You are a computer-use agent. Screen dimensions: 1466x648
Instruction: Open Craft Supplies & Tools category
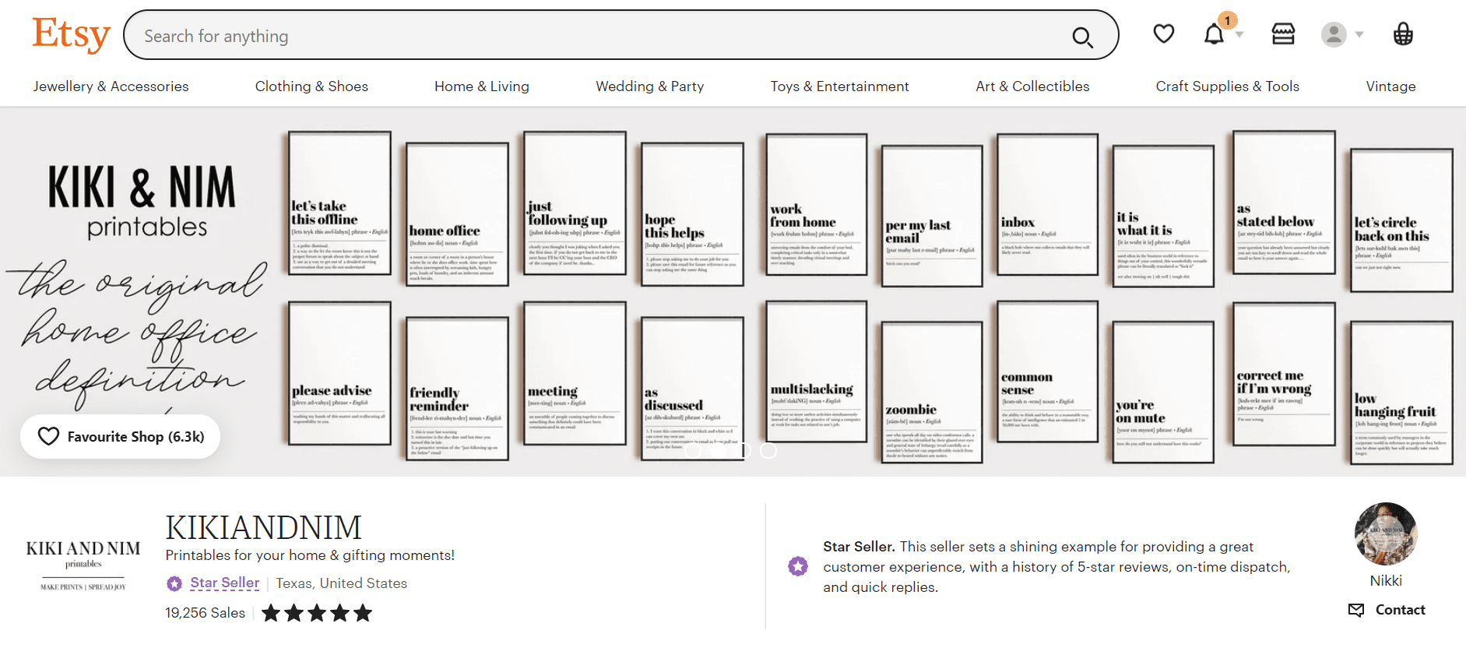[x=1228, y=86]
